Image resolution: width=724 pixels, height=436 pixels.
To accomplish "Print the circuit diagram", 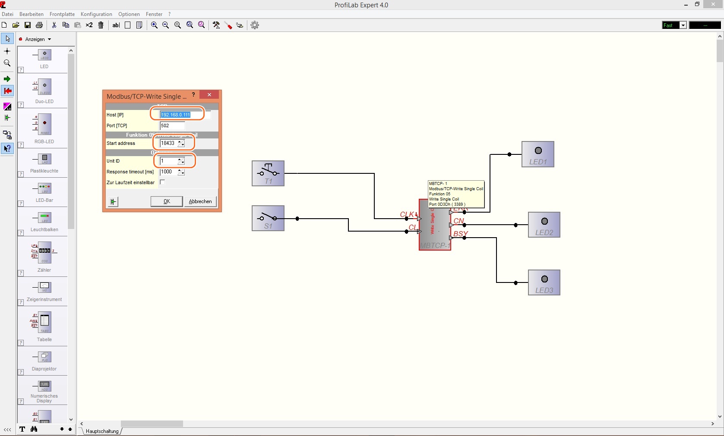I will coord(39,25).
